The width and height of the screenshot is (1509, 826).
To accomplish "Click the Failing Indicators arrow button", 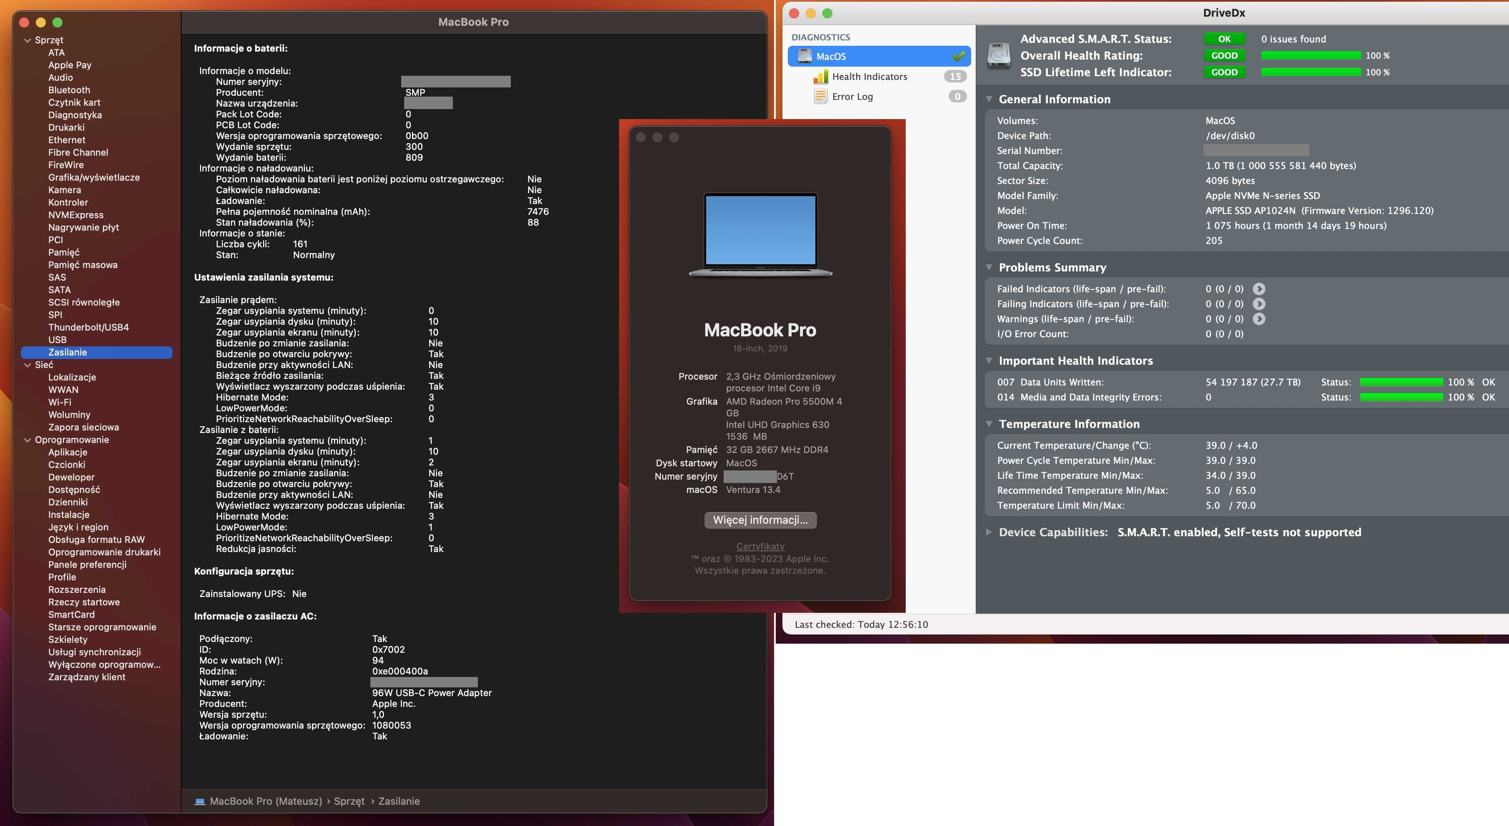I will 1259,304.
